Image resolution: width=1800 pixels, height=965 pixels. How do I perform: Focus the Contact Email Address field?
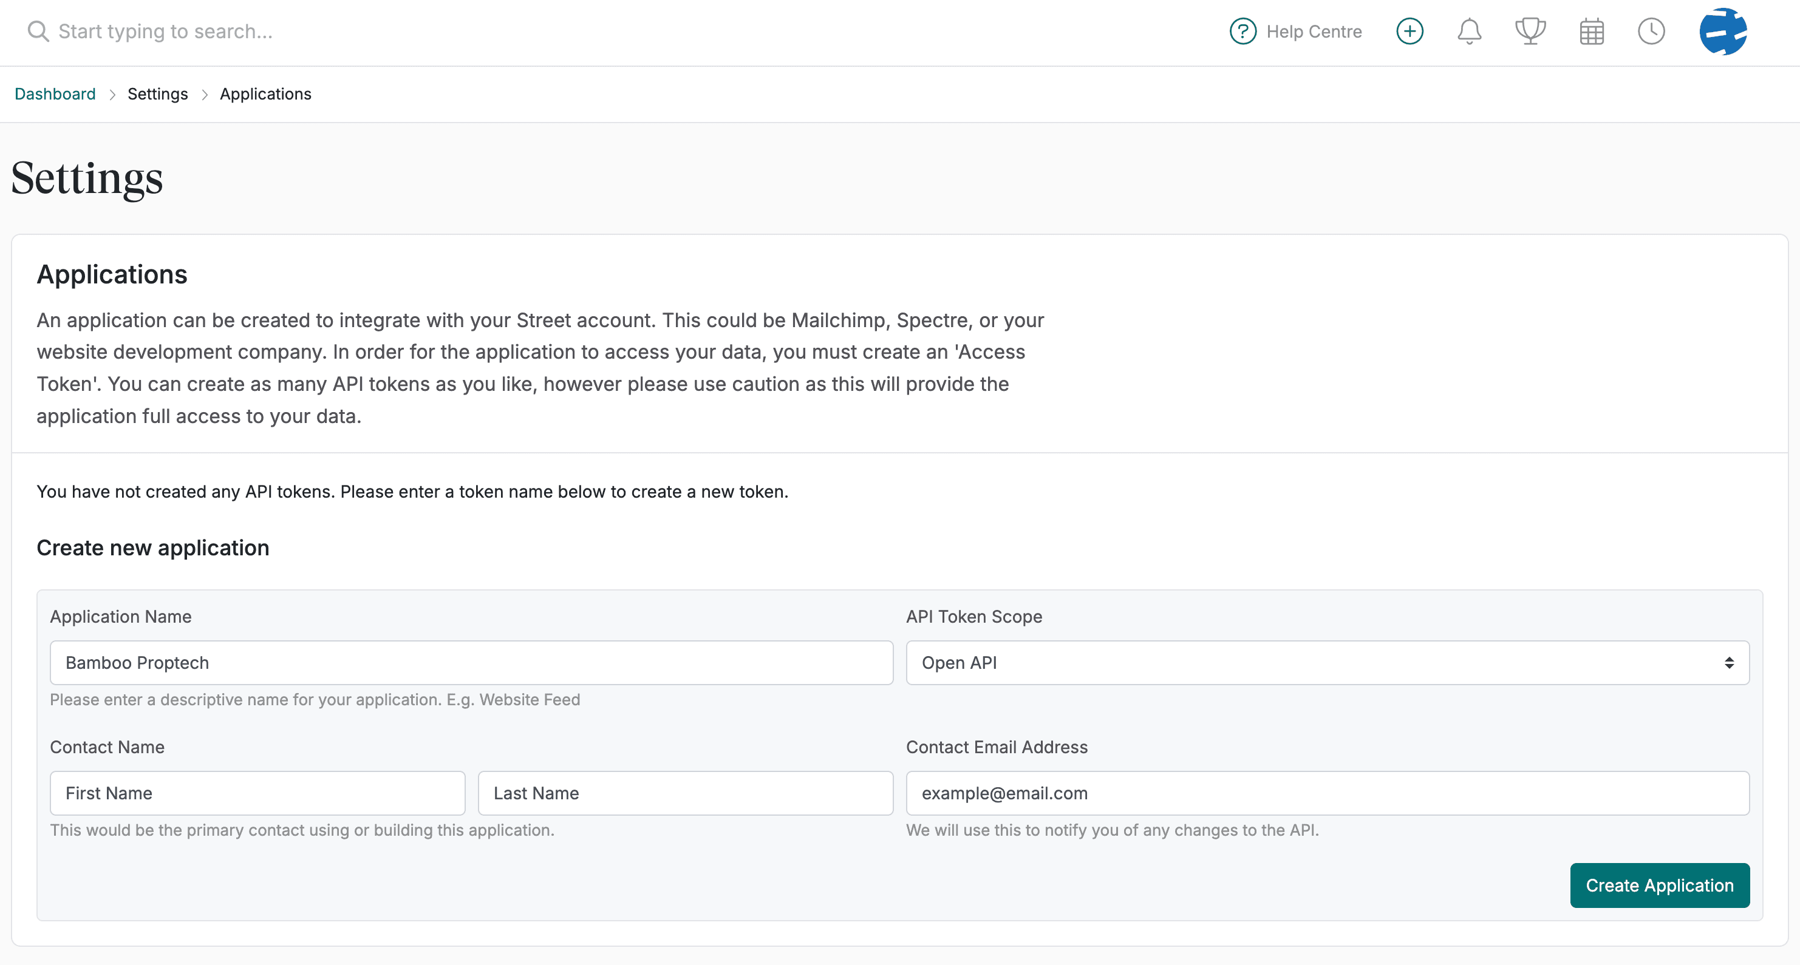coord(1326,793)
